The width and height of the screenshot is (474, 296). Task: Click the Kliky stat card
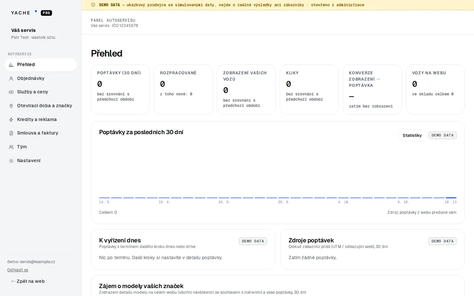pyautogui.click(x=309, y=89)
